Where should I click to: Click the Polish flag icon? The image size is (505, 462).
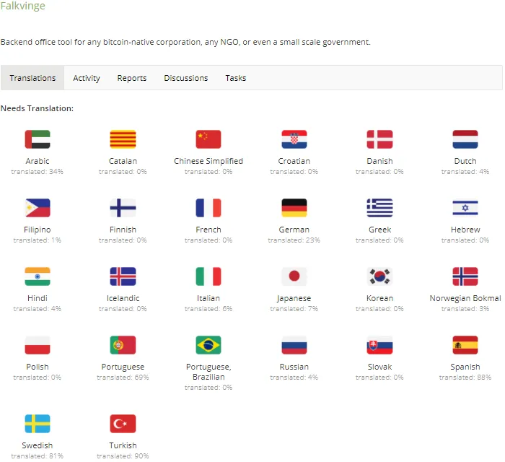(38, 345)
